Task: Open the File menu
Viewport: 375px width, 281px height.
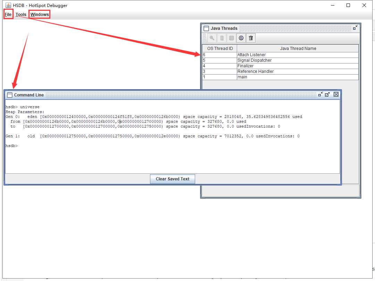Action: (8, 14)
